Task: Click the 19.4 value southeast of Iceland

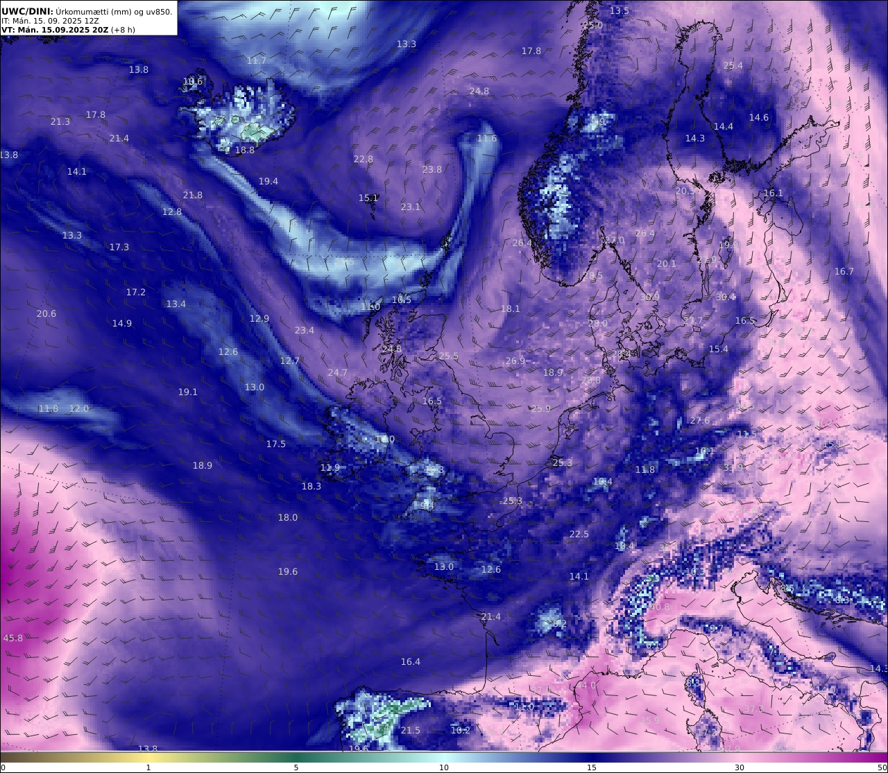Action: point(268,182)
